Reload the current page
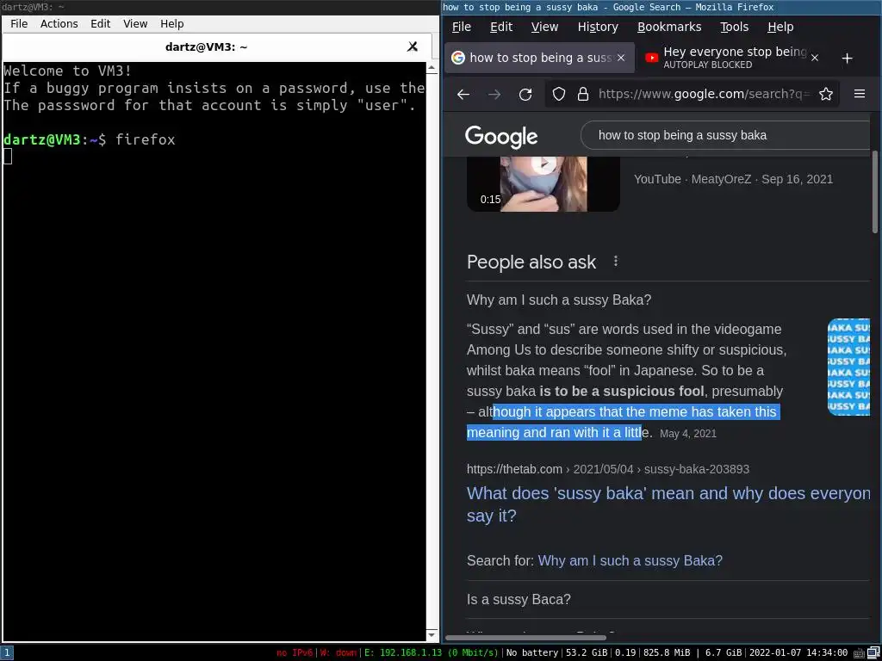Image resolution: width=882 pixels, height=661 pixels. pyautogui.click(x=525, y=94)
